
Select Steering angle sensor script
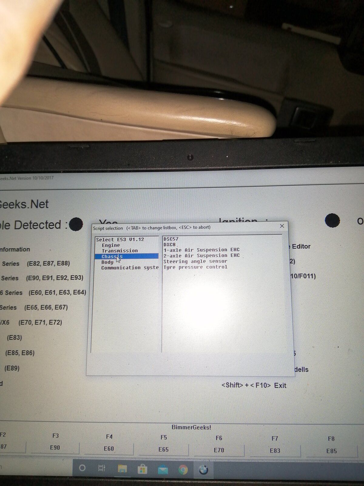[x=195, y=261]
